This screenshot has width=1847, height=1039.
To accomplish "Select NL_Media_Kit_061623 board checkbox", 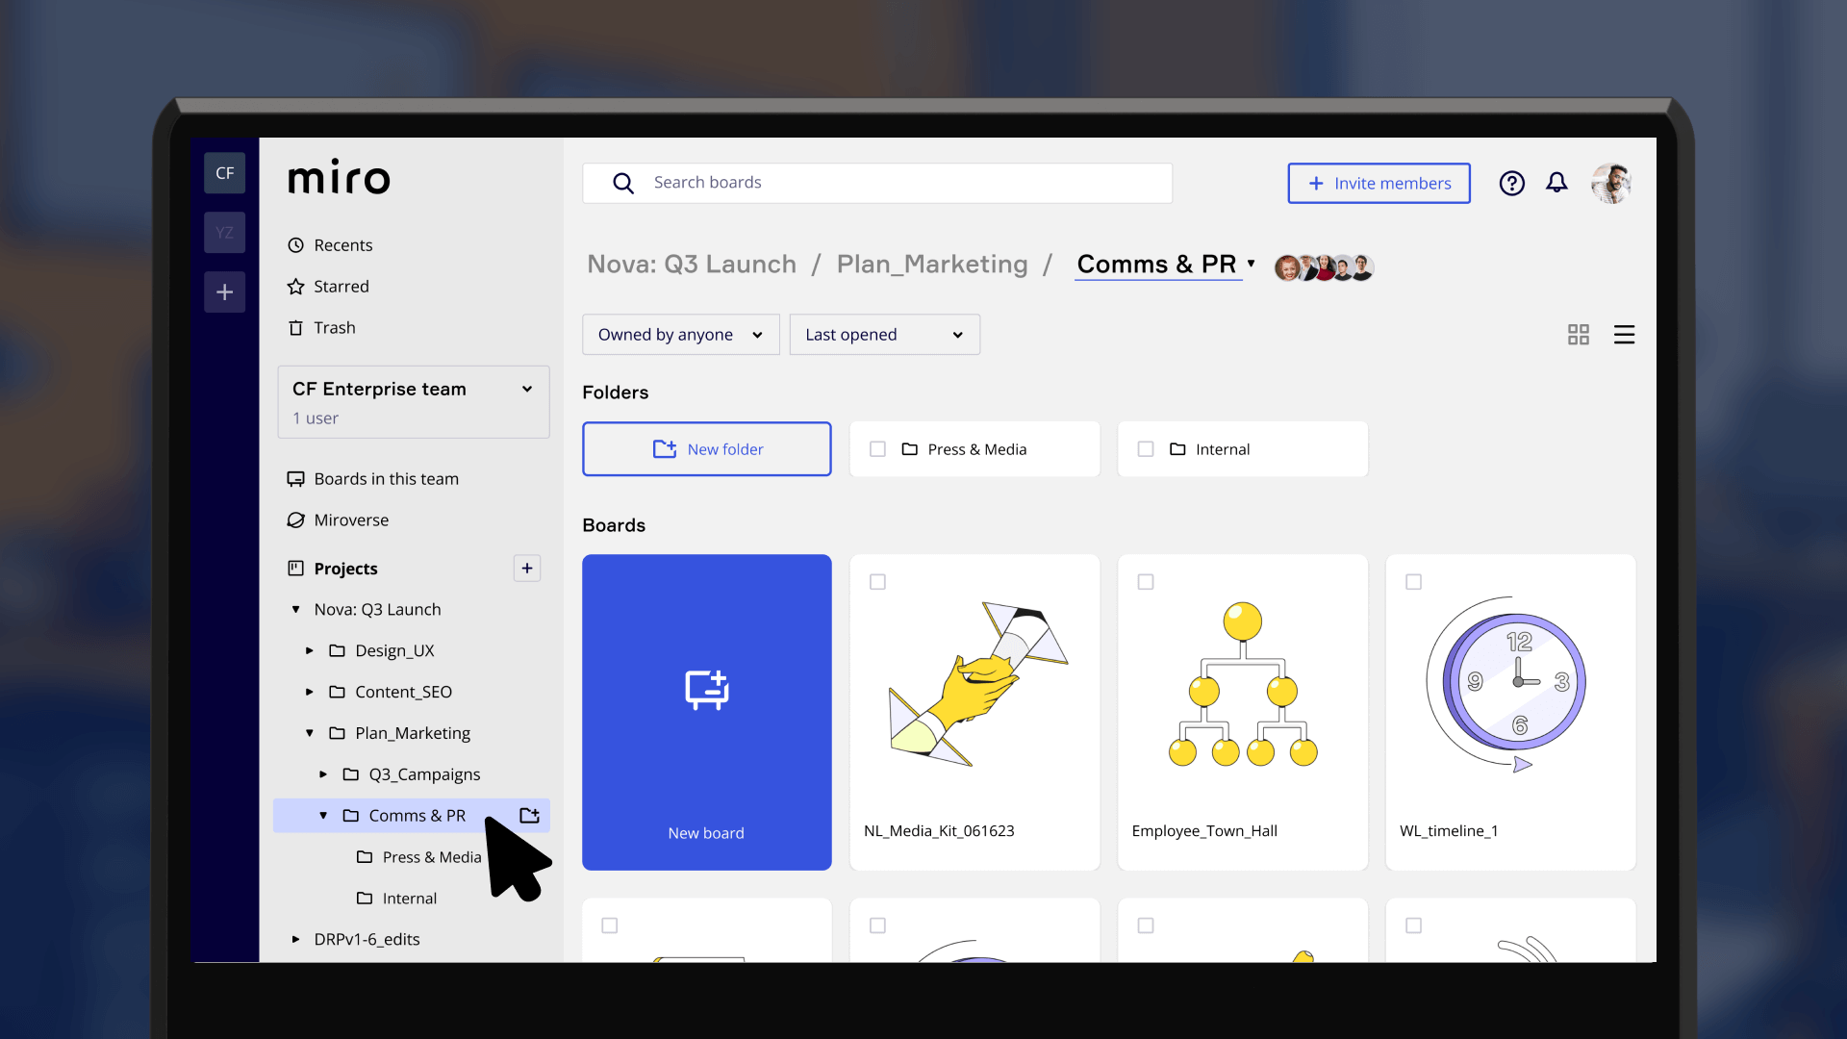I will [877, 582].
